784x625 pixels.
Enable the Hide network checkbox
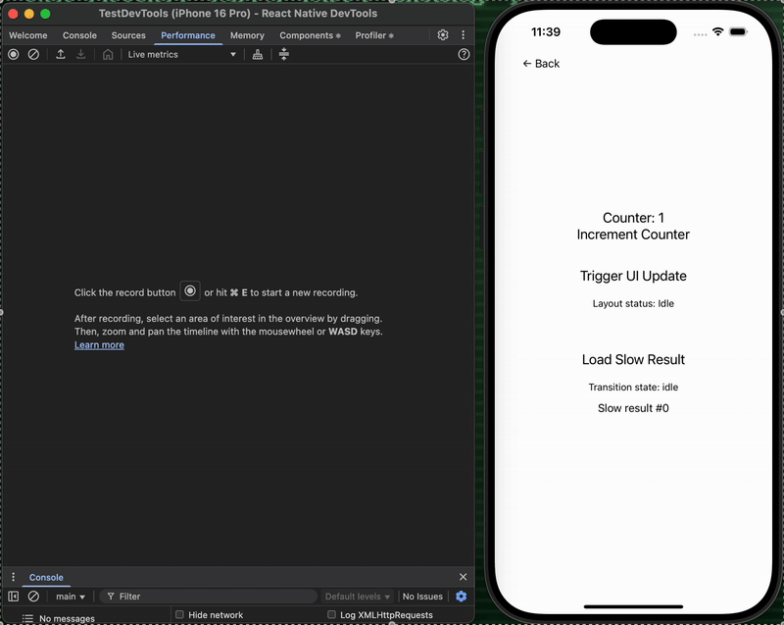point(180,615)
